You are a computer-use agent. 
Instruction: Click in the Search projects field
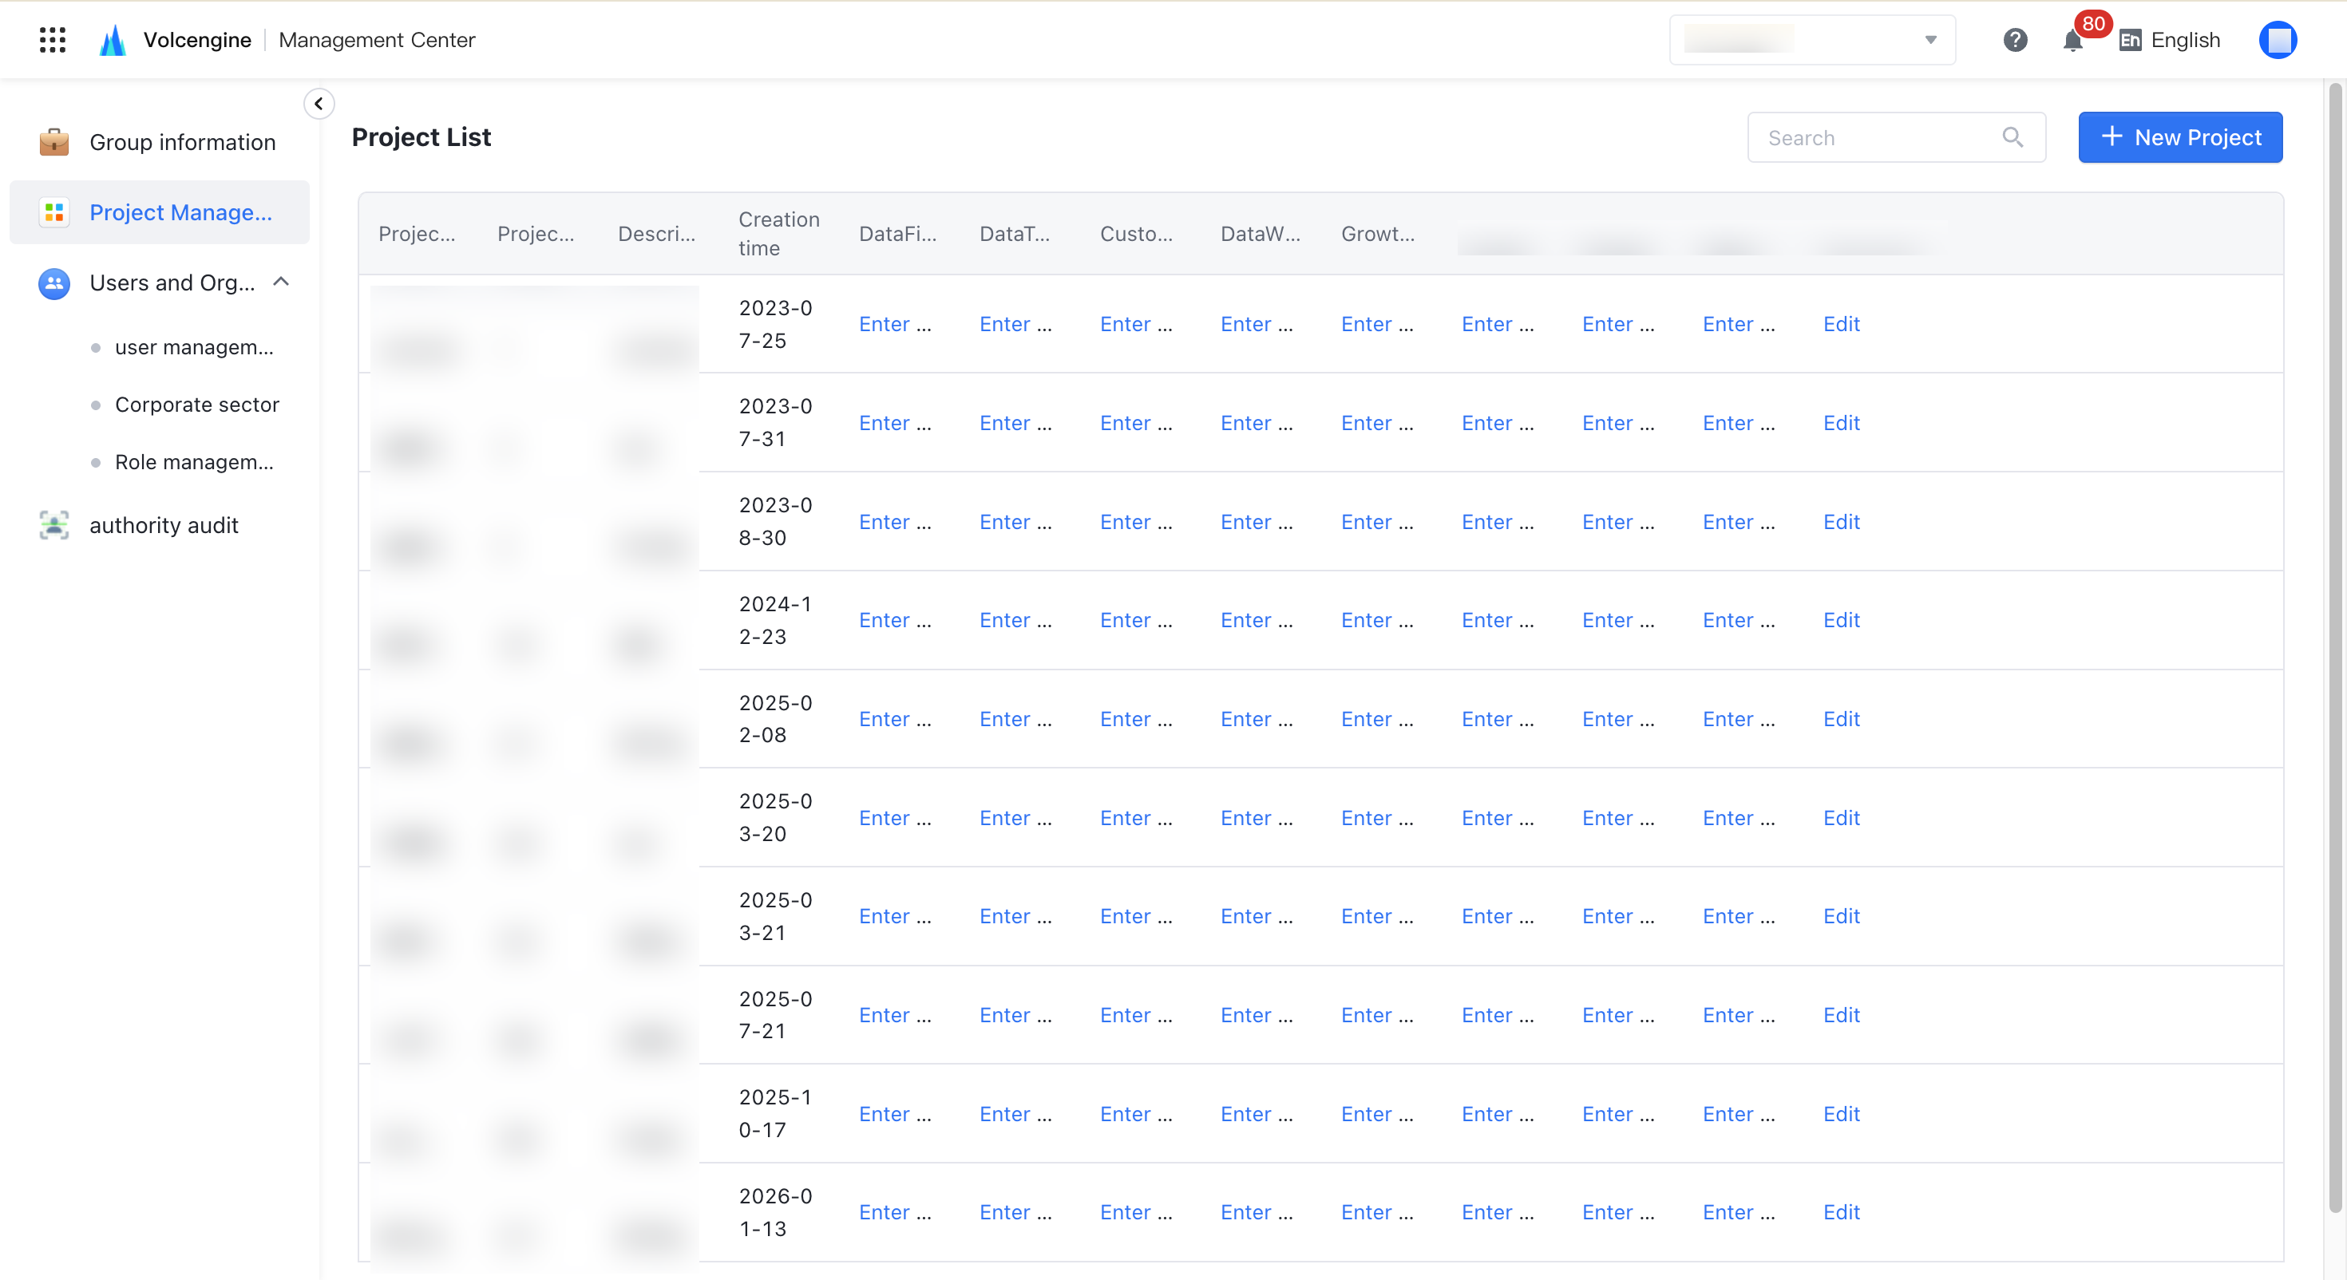pos(1896,137)
